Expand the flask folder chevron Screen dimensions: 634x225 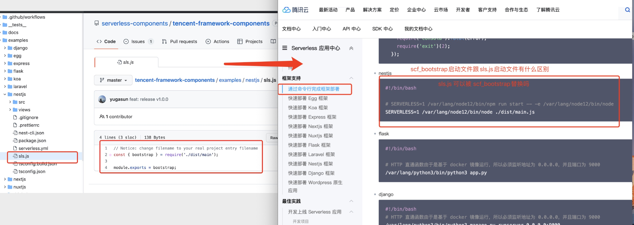click(x=5, y=71)
